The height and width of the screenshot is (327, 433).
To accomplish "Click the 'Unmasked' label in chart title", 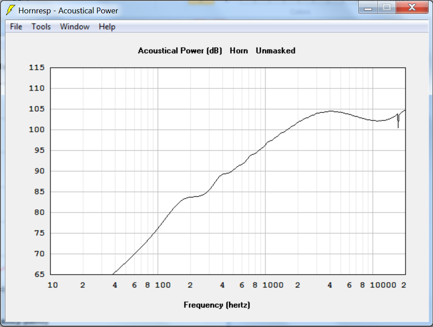I will (x=275, y=51).
